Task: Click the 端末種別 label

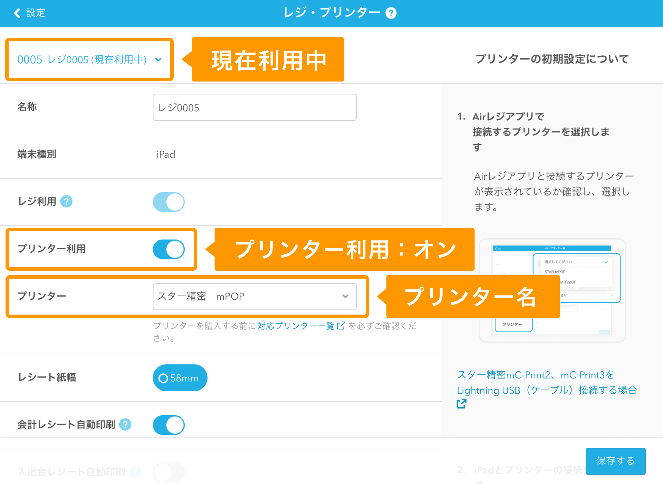Action: (x=37, y=154)
